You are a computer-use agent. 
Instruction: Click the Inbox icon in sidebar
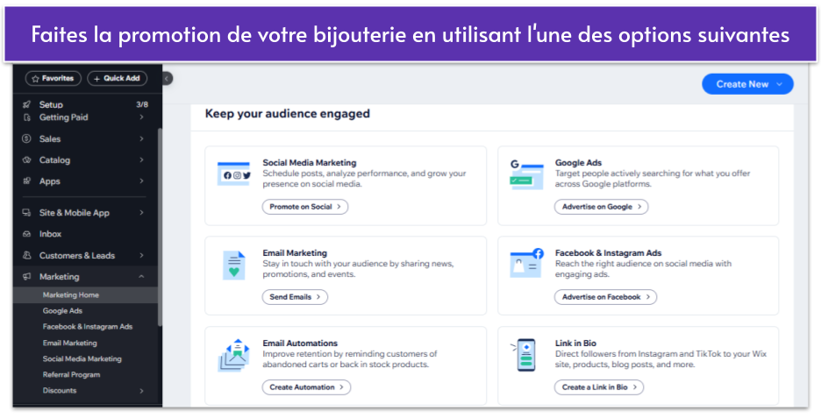click(x=26, y=234)
